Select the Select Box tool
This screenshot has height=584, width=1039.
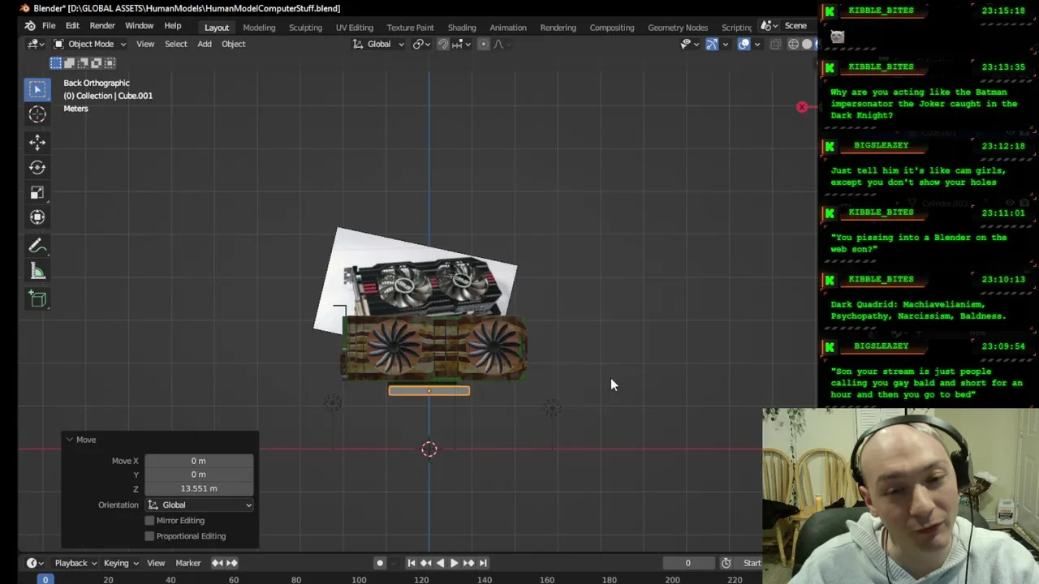pyautogui.click(x=37, y=88)
